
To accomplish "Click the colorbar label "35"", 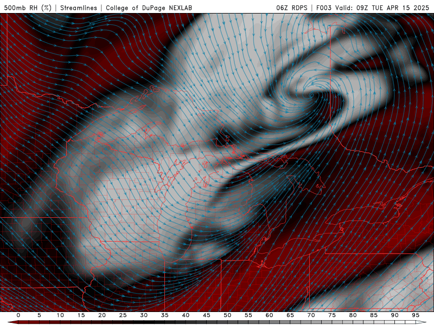I will coord(165,315).
